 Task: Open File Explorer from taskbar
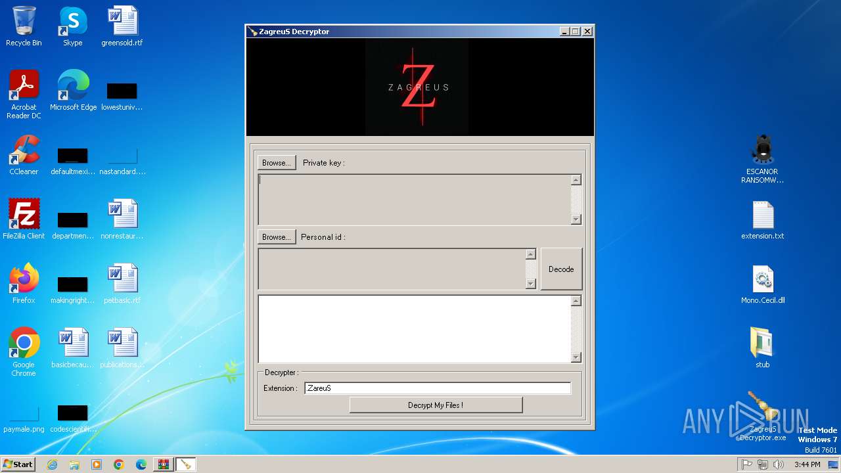pyautogui.click(x=74, y=464)
